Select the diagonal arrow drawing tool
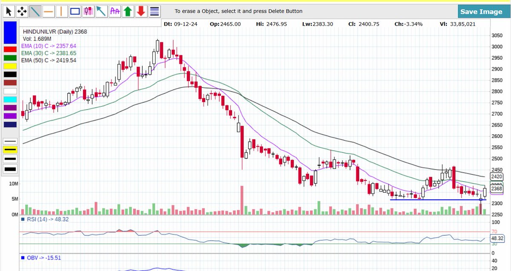511x271 pixels. [x=102, y=11]
